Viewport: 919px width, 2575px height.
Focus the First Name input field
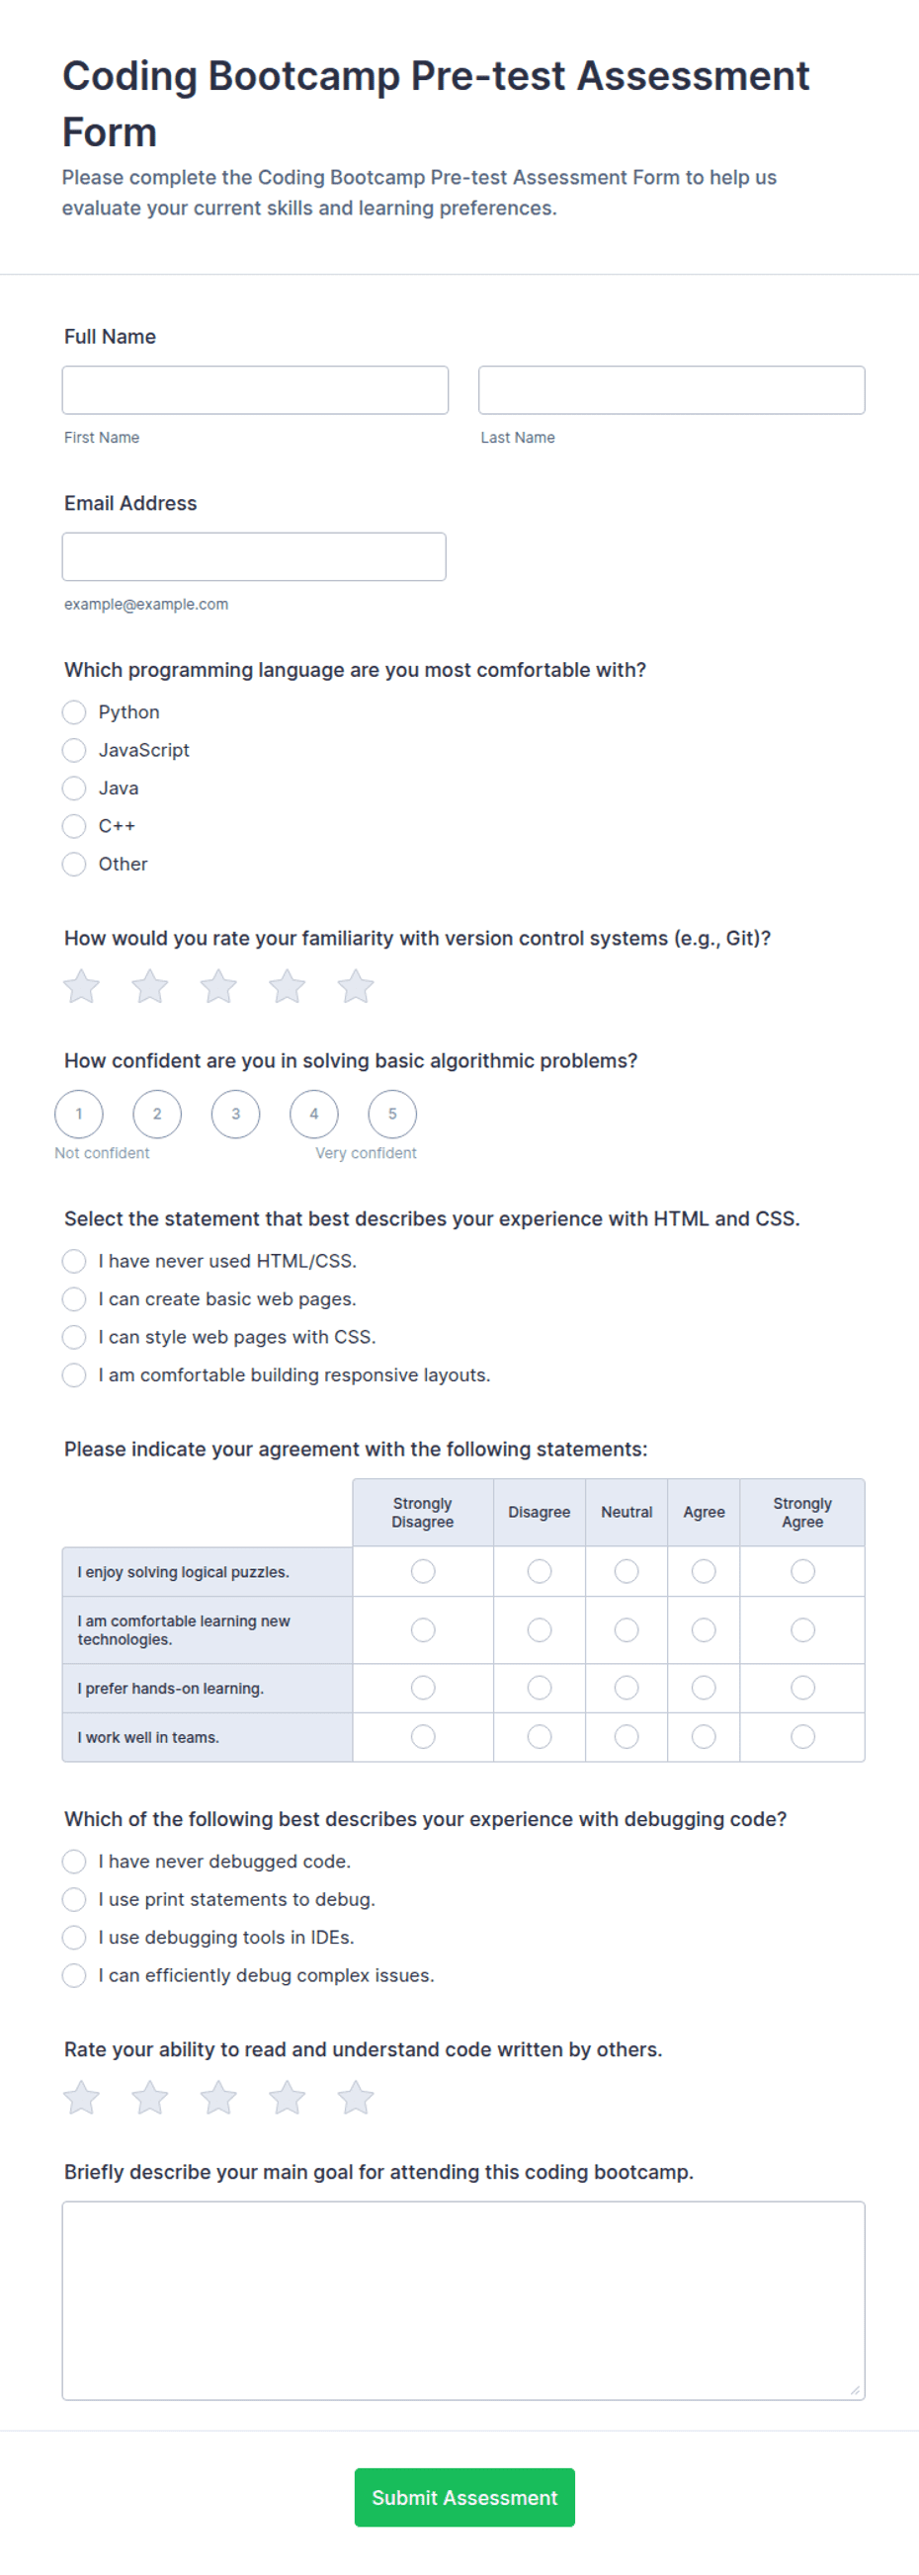pyautogui.click(x=255, y=390)
